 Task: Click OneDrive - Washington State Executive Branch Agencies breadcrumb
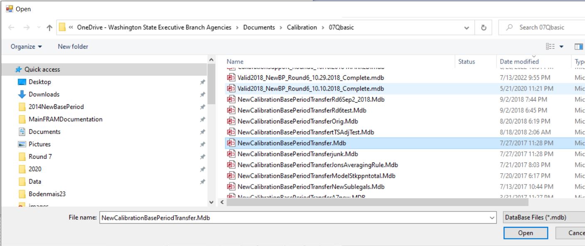point(154,27)
